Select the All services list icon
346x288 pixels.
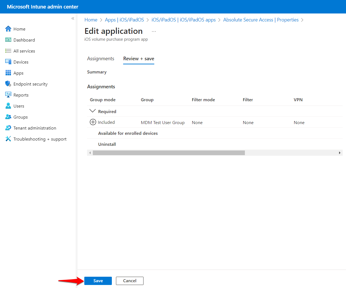click(x=8, y=51)
